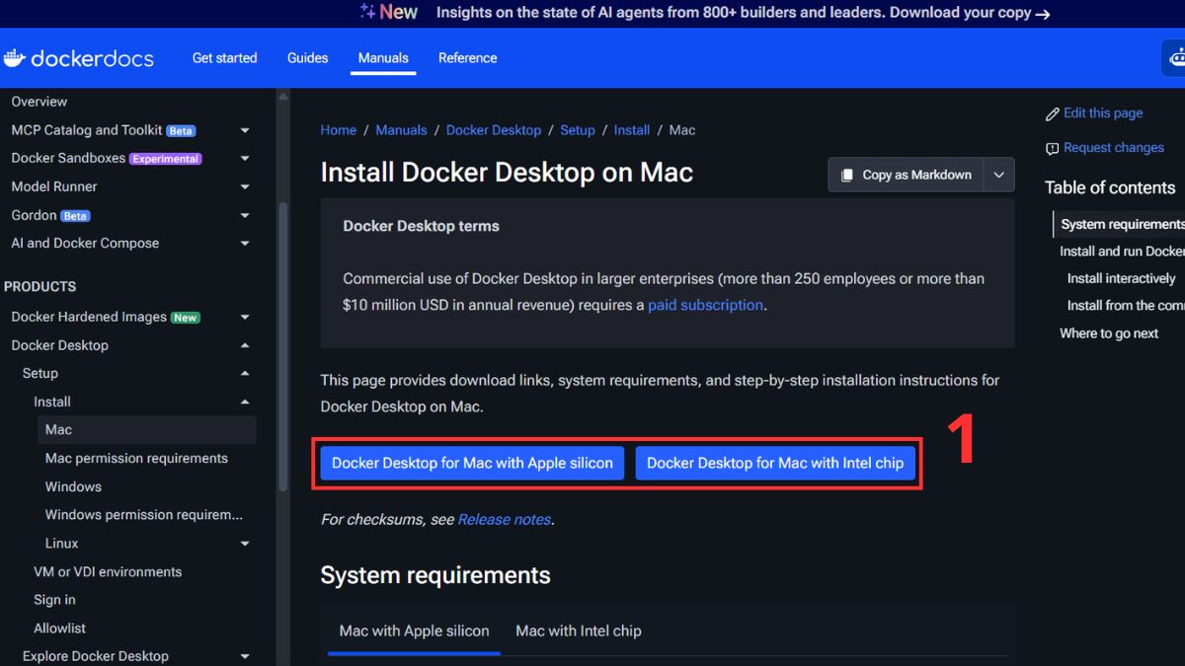This screenshot has width=1185, height=666.
Task: Click the arrow at end of banner text
Action: click(1043, 14)
